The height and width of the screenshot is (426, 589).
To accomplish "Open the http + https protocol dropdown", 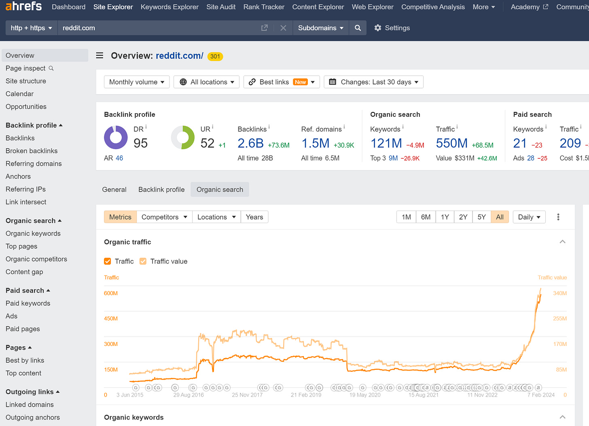I will click(x=32, y=28).
